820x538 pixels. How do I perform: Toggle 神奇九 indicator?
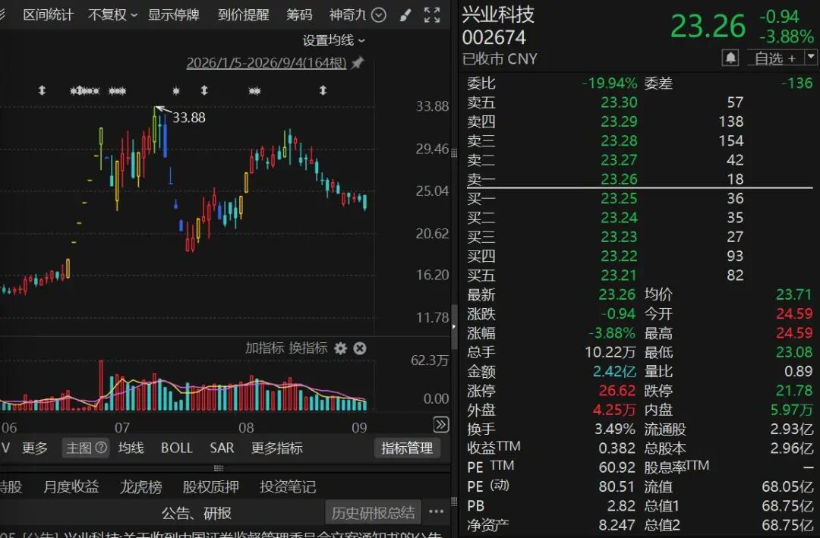pos(348,14)
